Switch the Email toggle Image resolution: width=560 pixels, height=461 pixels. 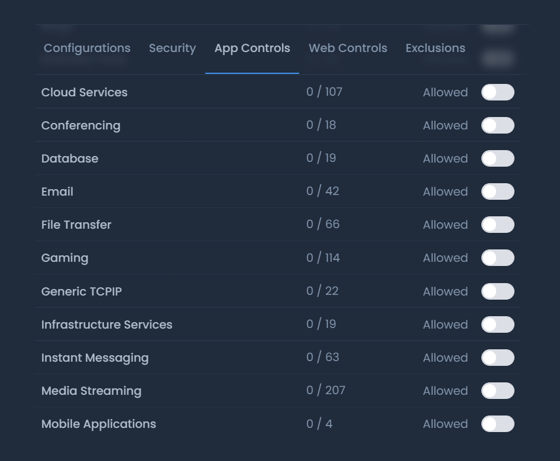[497, 191]
